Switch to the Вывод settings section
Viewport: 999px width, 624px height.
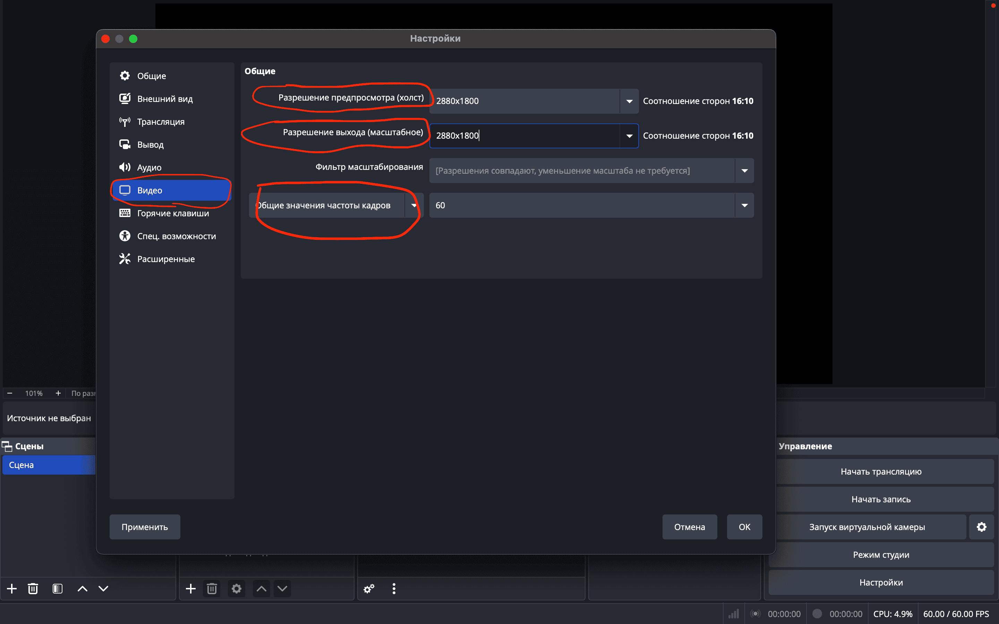(171, 145)
